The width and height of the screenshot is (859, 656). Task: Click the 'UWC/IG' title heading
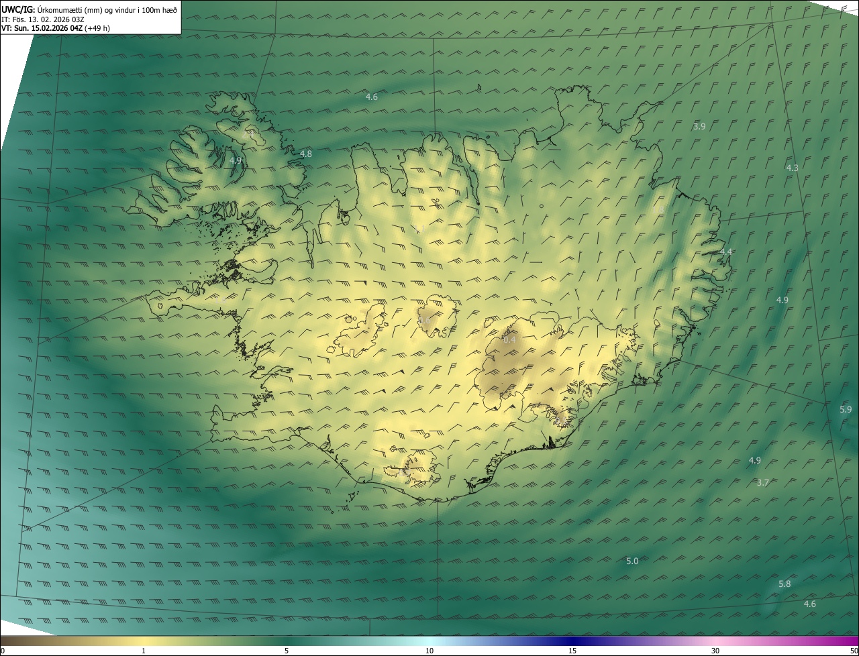tap(18, 9)
